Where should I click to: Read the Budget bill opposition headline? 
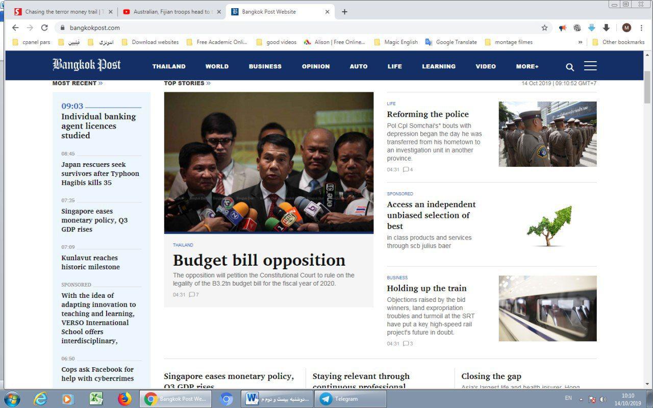pyautogui.click(x=259, y=260)
